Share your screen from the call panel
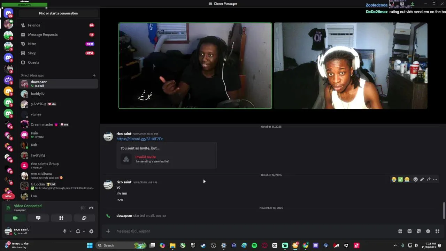 click(38, 218)
